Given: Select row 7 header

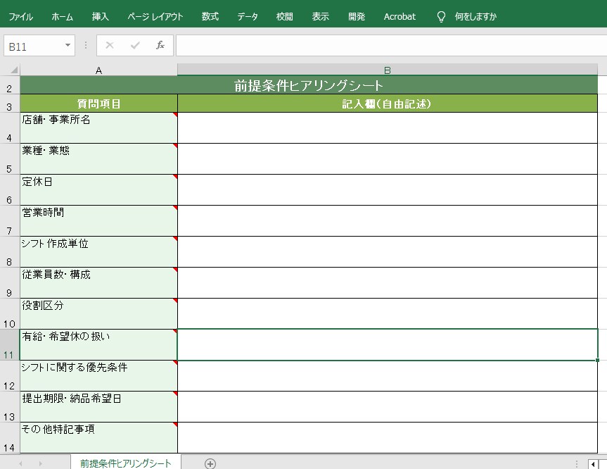Looking at the screenshot, I should pos(10,221).
